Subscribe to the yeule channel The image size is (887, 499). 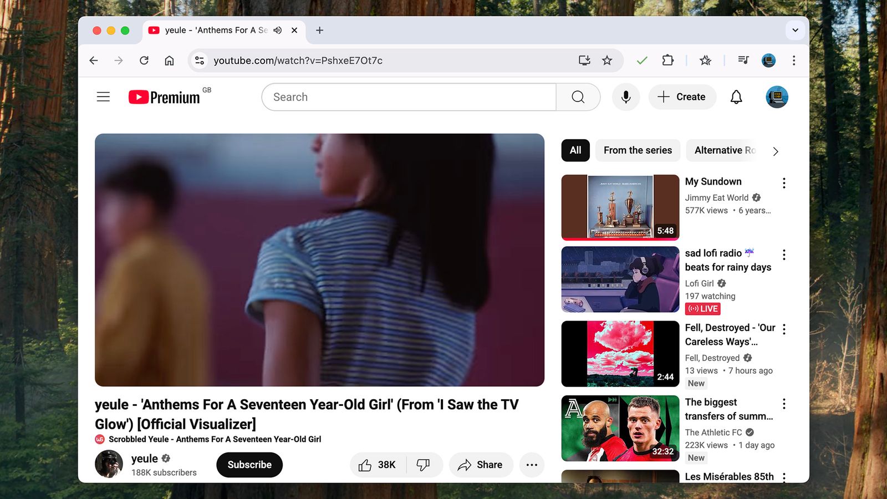(x=249, y=465)
